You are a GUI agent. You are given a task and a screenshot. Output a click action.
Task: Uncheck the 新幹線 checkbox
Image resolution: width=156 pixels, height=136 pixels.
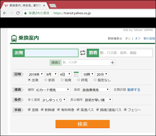pos(42,109)
